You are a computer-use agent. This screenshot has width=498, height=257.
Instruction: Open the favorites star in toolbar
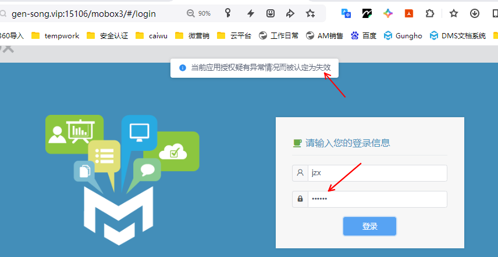pyautogui.click(x=454, y=13)
